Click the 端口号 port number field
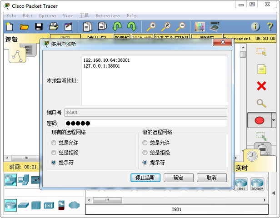This screenshot has height=218, width=280. (145, 112)
